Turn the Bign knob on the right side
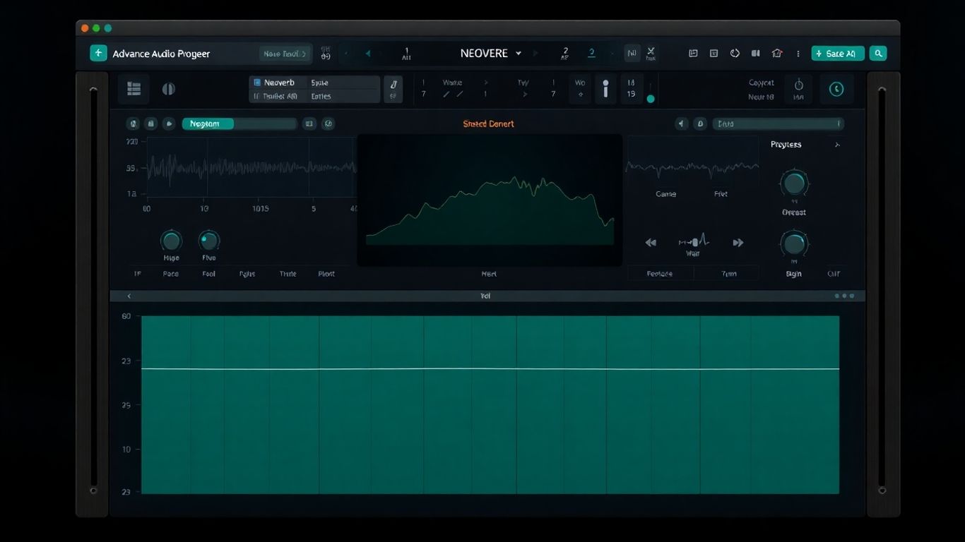This screenshot has width=965, height=542. [793, 245]
